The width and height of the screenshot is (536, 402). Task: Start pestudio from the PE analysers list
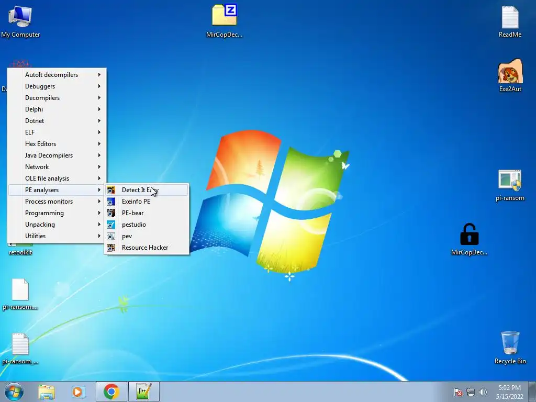pos(147,225)
